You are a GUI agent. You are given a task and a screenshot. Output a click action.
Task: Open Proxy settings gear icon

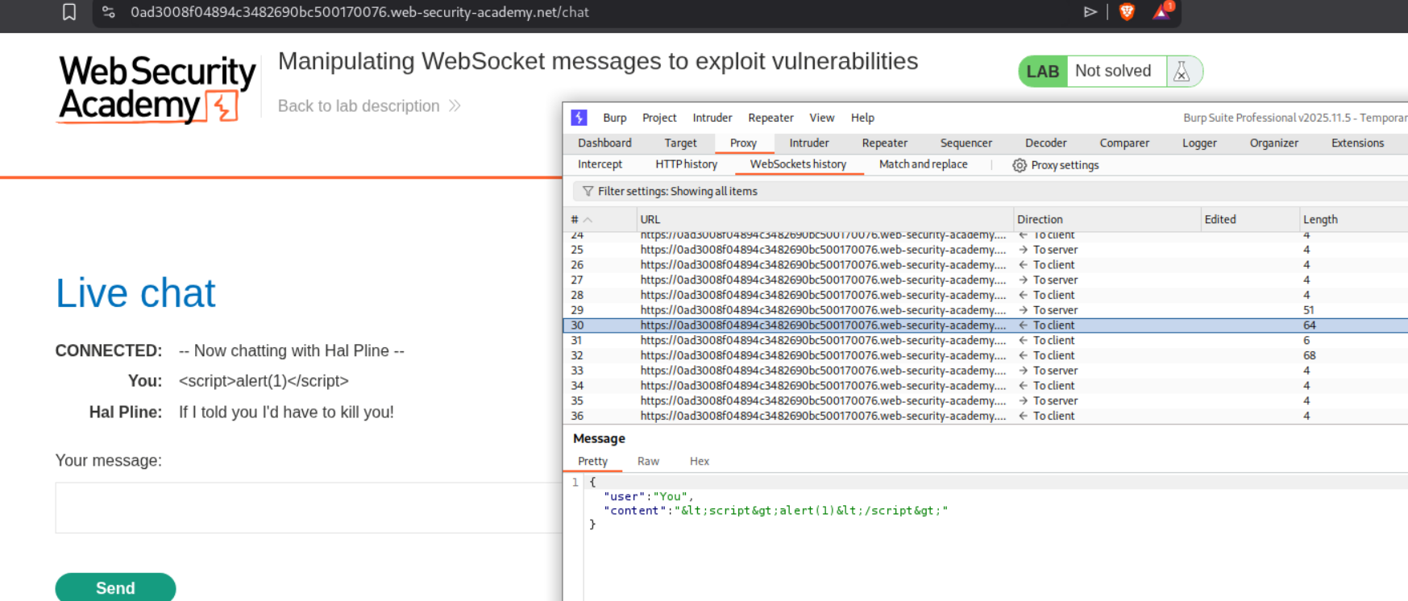pyautogui.click(x=1020, y=165)
